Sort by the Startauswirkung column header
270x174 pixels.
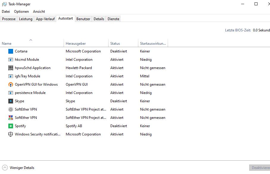[x=153, y=43]
